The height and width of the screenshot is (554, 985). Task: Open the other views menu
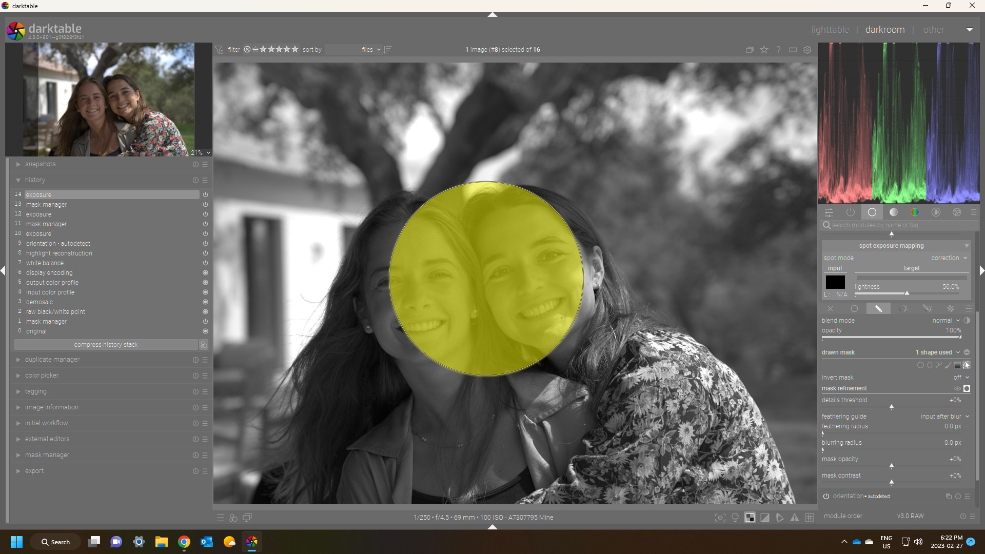pyautogui.click(x=934, y=29)
